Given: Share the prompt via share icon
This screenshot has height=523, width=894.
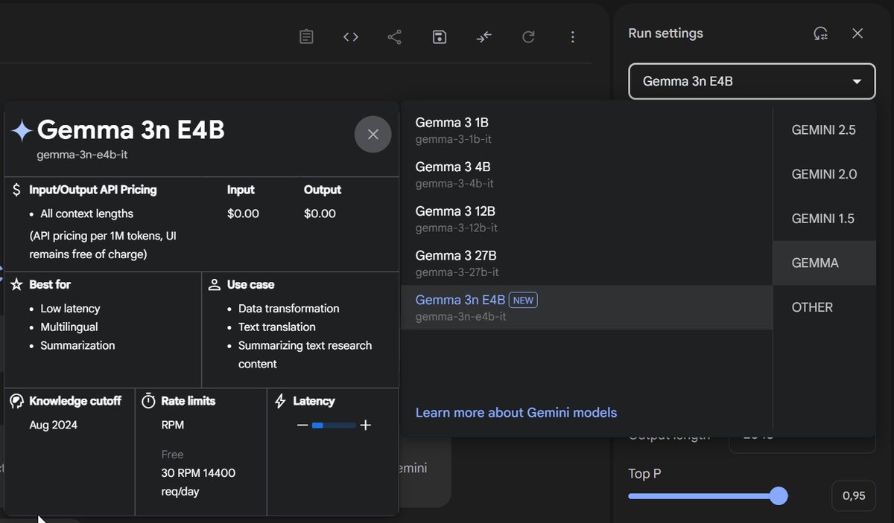Looking at the screenshot, I should point(395,36).
